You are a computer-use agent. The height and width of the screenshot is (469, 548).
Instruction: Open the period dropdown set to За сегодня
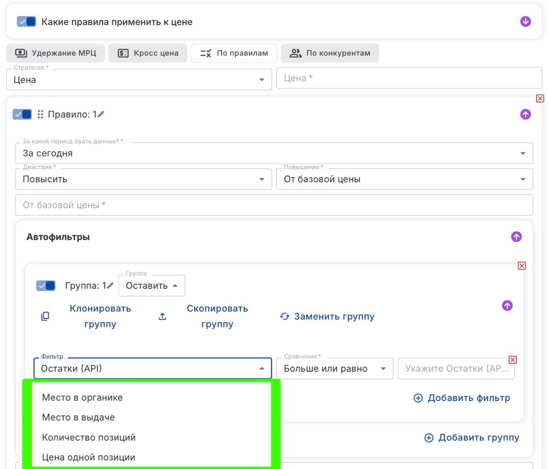(x=274, y=153)
